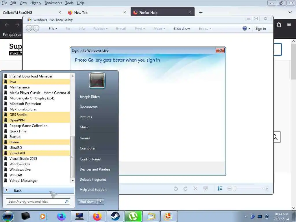This screenshot has width=296, height=222.
Task: Open Control Panel from Start menu
Action: pos(90,159)
